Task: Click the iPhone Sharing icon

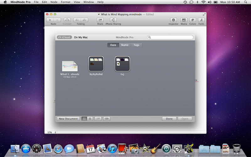Action: click(x=113, y=20)
